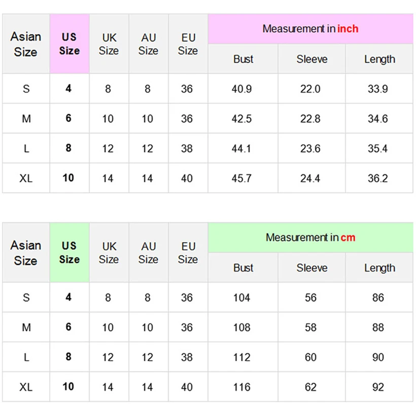416x416 pixels.
Task: Click bust value 40.9 in inch table
Action: tap(242, 89)
